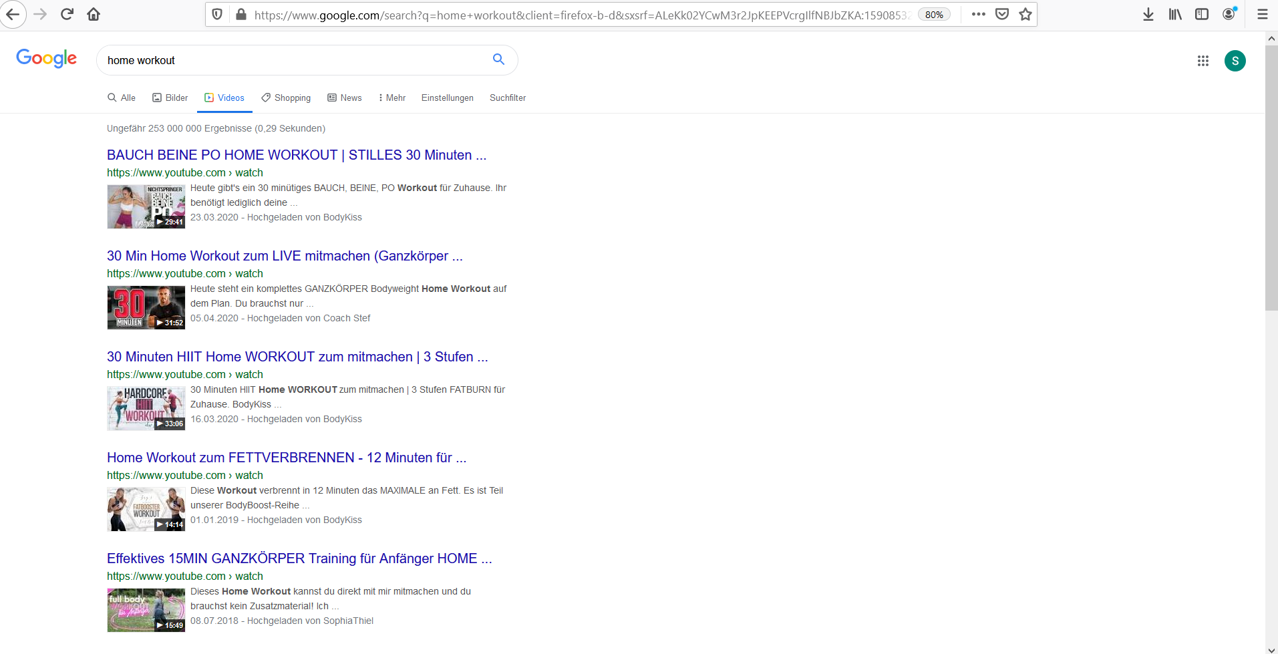Screen dimensions: 1278x654
Task: Open Firefox account menu
Action: click(x=1229, y=14)
